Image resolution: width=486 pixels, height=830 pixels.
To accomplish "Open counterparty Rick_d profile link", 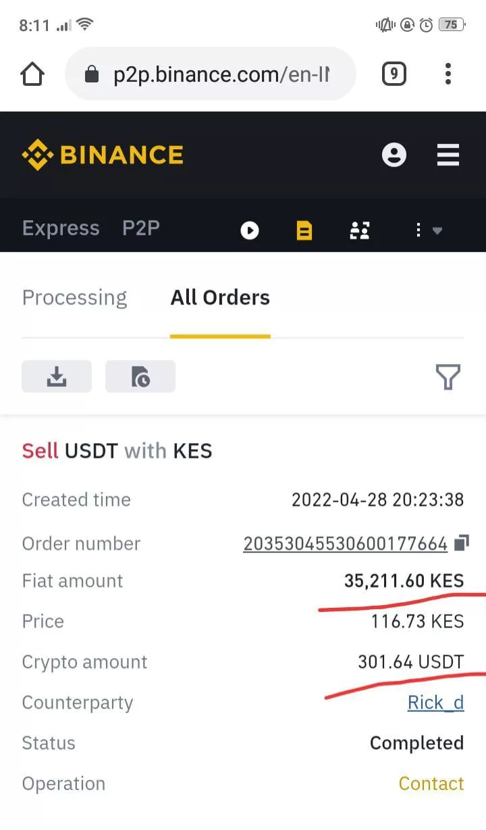I will tap(435, 702).
